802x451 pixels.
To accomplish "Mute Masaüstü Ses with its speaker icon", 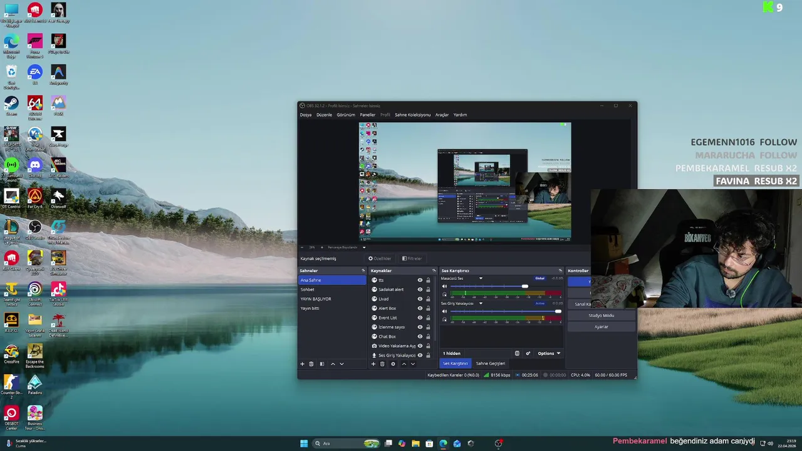I will coord(445,286).
